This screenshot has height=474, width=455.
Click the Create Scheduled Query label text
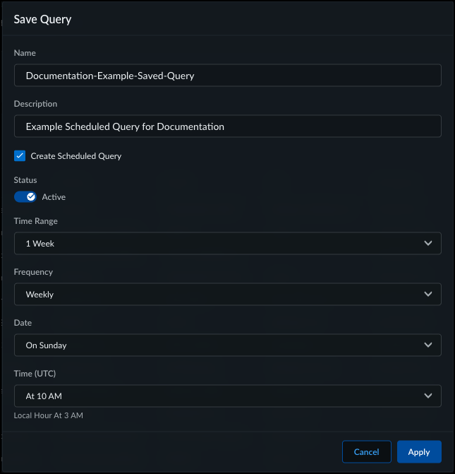click(x=76, y=156)
